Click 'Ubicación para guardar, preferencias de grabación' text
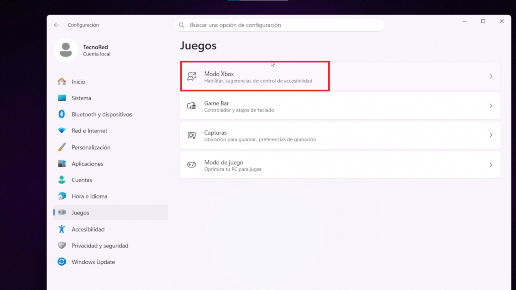The height and width of the screenshot is (290, 516). pyautogui.click(x=260, y=140)
